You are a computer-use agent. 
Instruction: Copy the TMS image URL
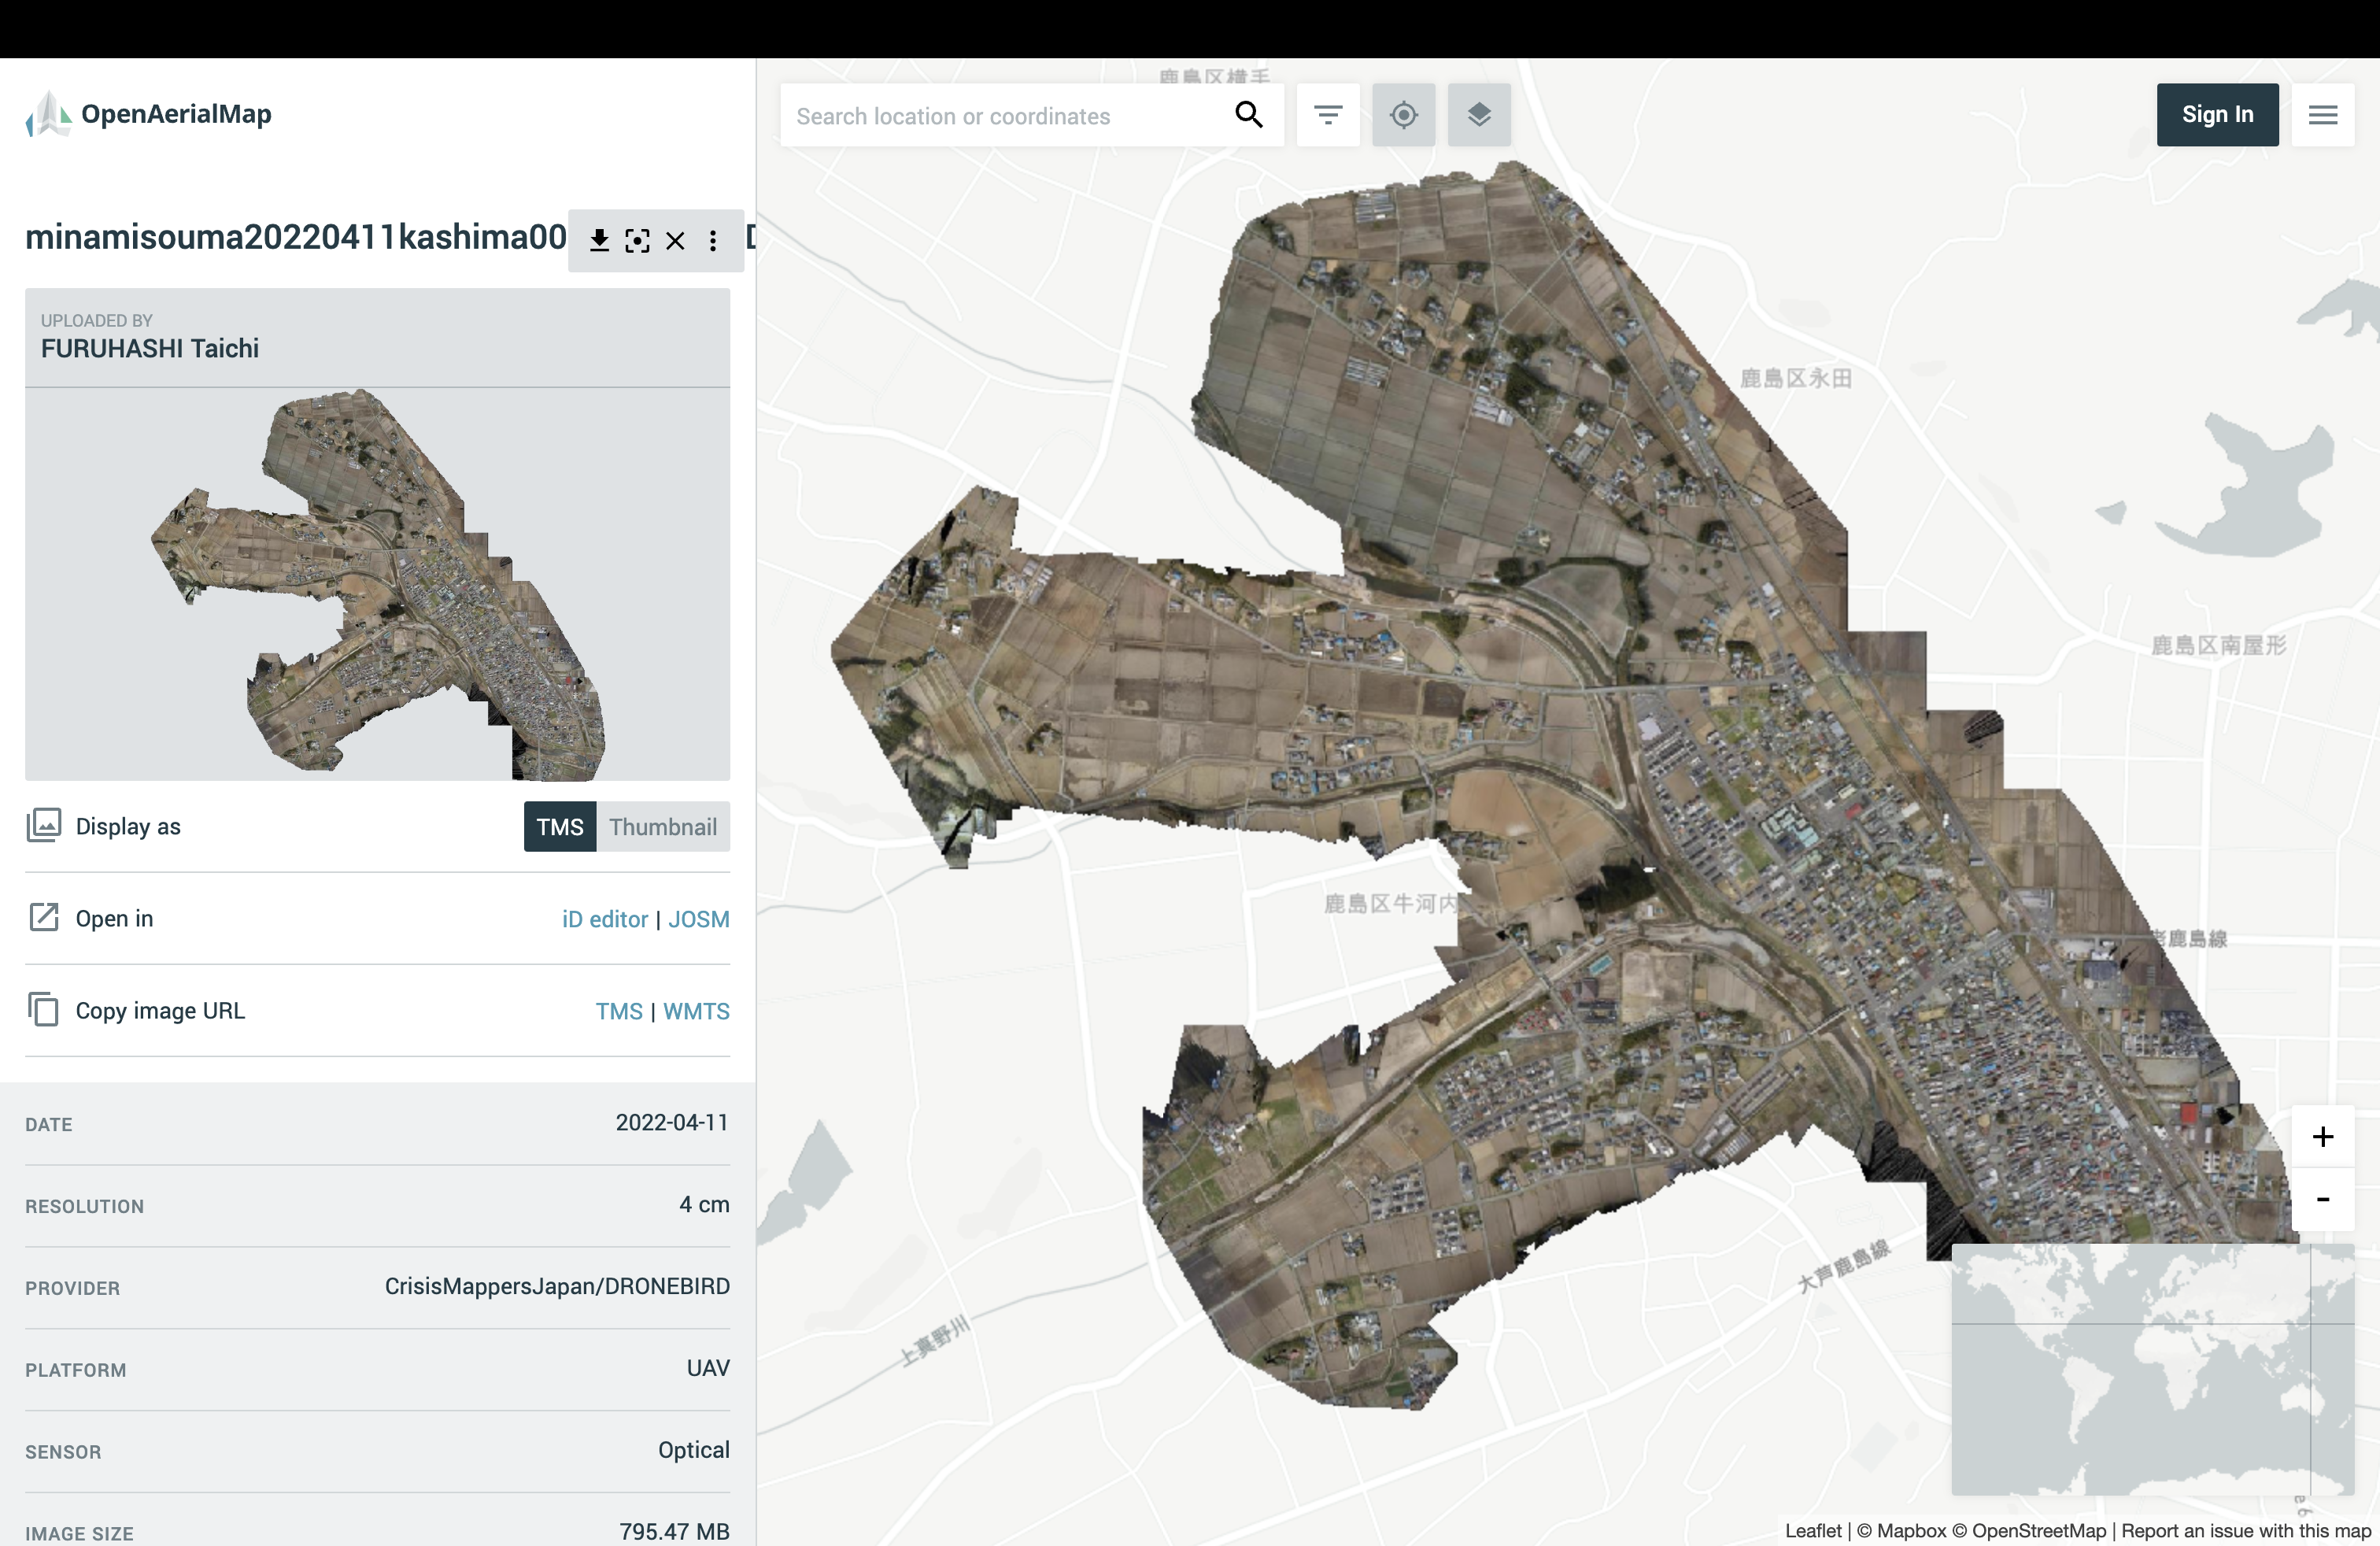point(619,1011)
